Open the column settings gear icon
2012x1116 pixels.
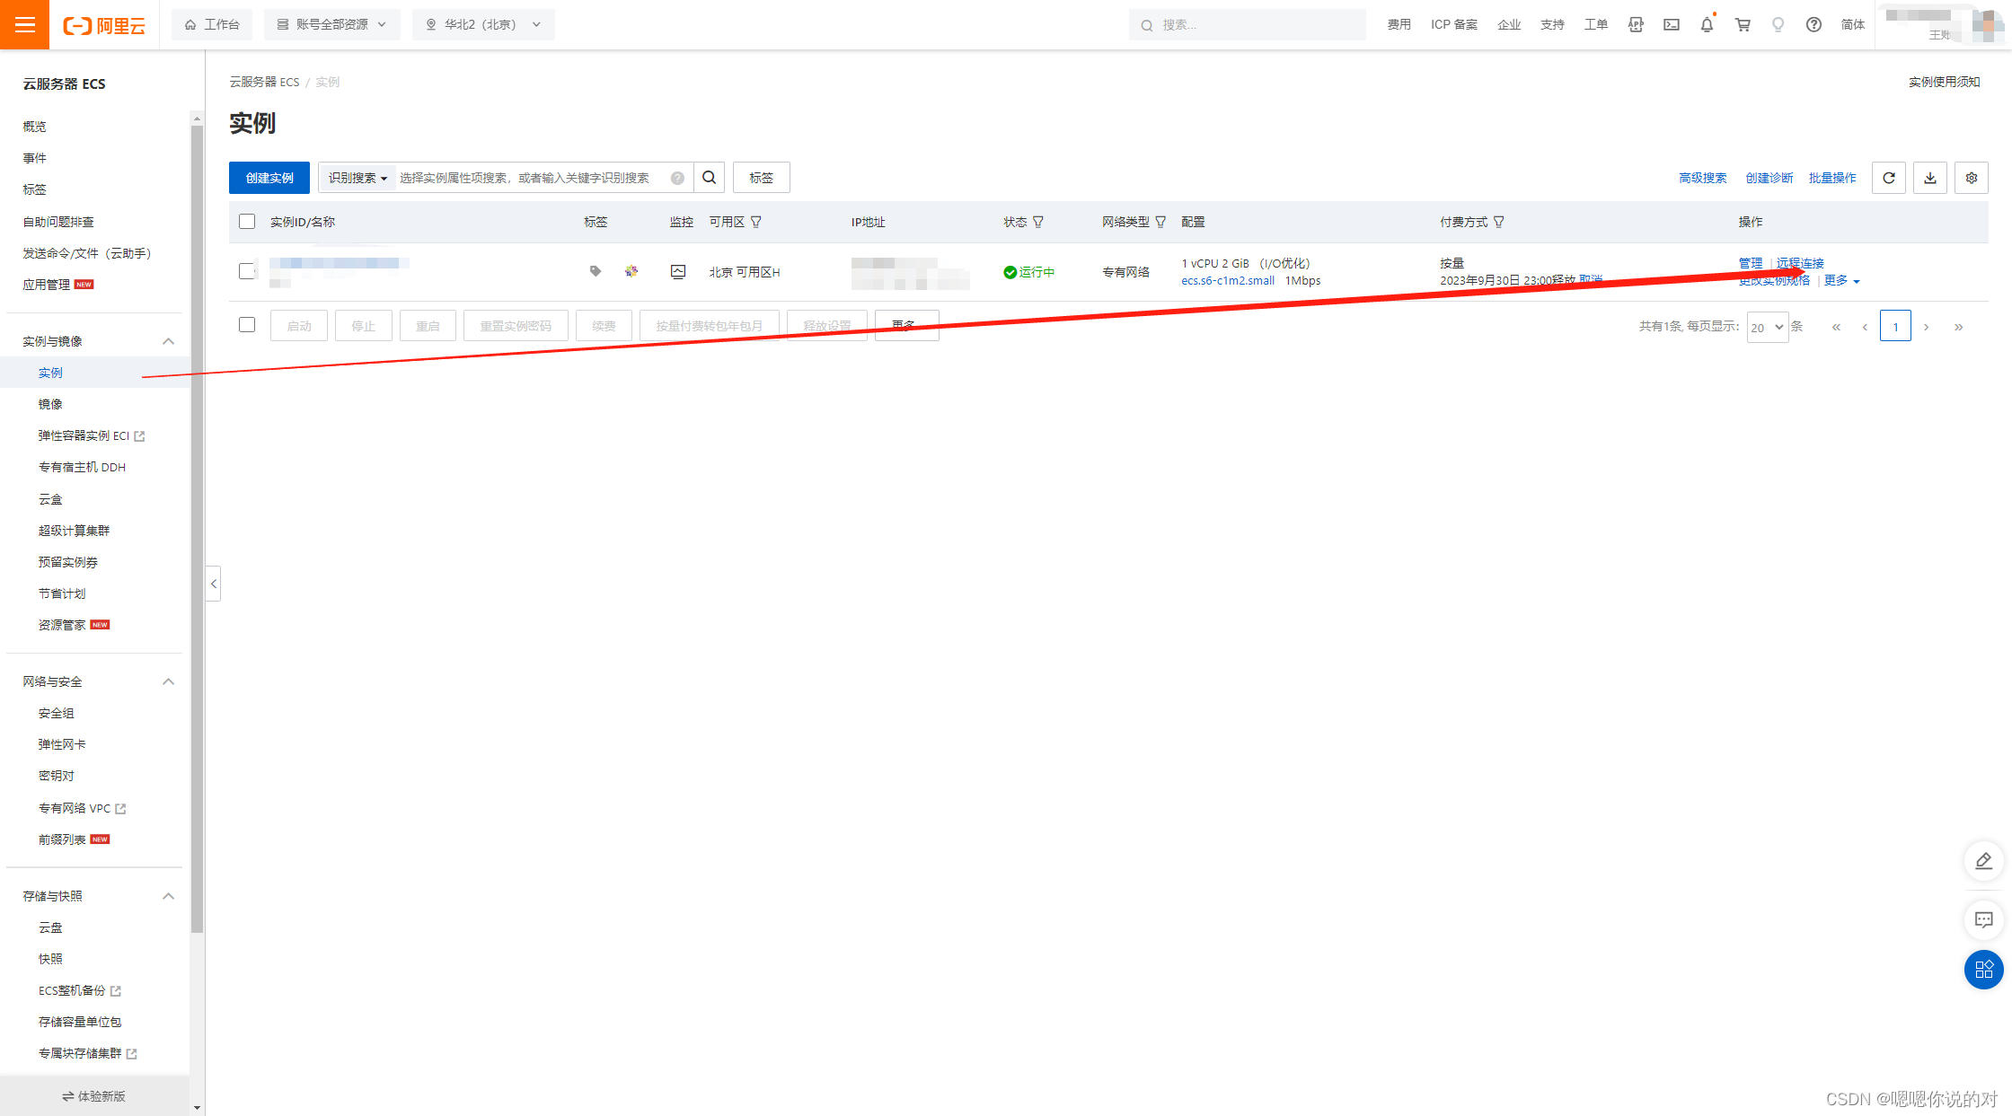coord(1971,178)
